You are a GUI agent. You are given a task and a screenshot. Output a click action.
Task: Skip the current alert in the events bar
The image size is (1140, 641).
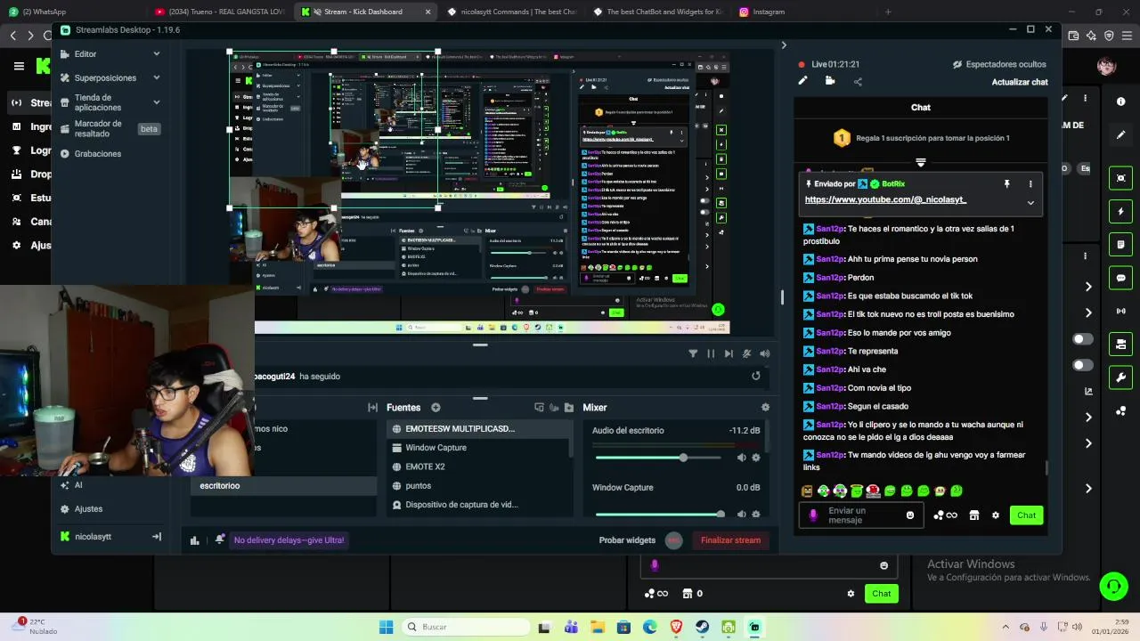(729, 353)
